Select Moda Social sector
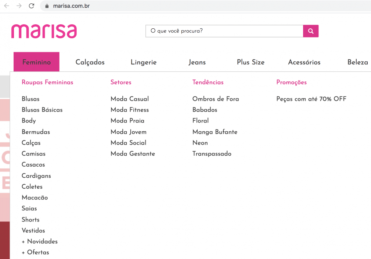Viewport: 371px width, 259px height. pyautogui.click(x=129, y=143)
